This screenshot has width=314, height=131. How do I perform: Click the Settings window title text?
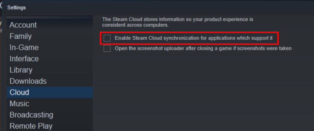click(x=17, y=7)
